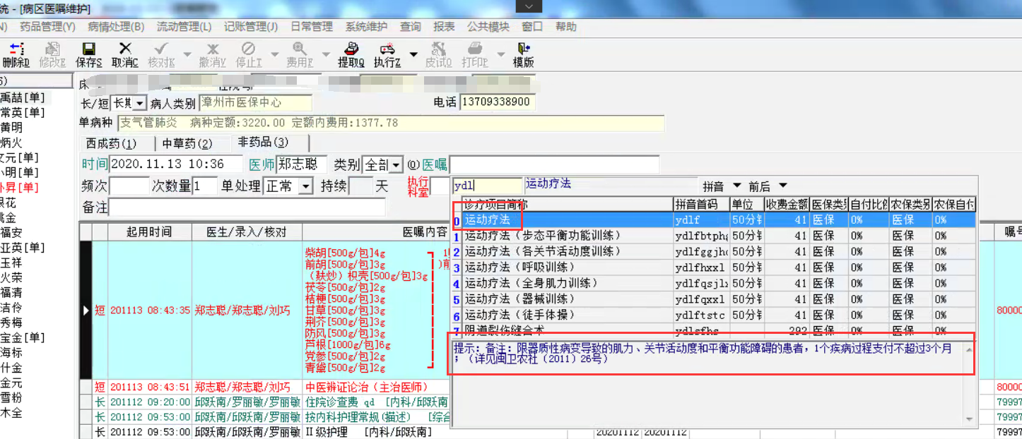Click the 打印P print toolbar icon

475,54
